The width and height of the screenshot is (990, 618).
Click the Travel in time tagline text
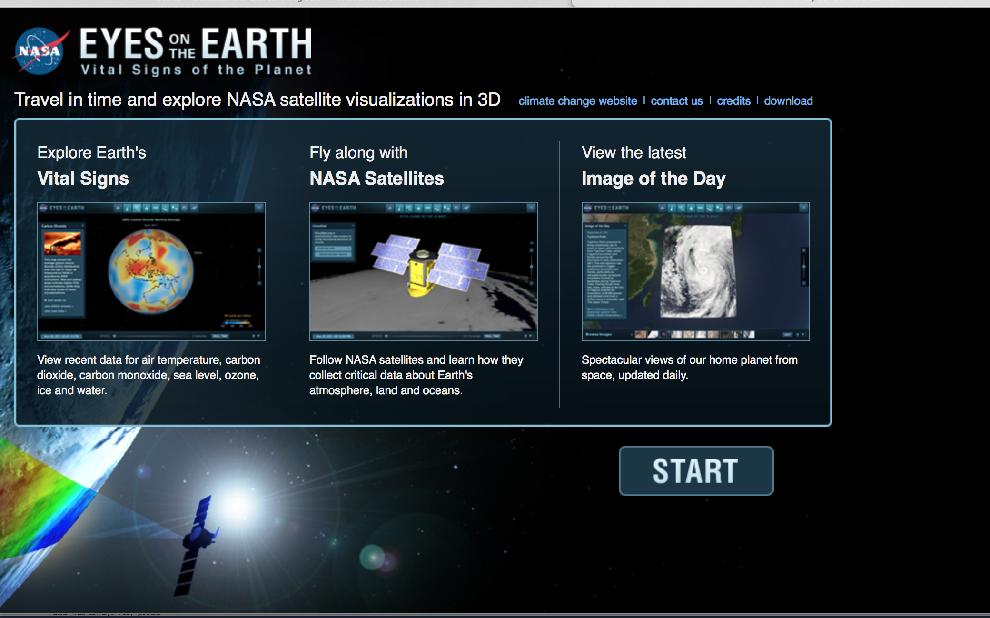(x=257, y=100)
